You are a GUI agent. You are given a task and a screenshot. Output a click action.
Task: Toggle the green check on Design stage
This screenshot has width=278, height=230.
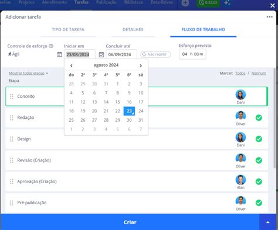coord(259,139)
